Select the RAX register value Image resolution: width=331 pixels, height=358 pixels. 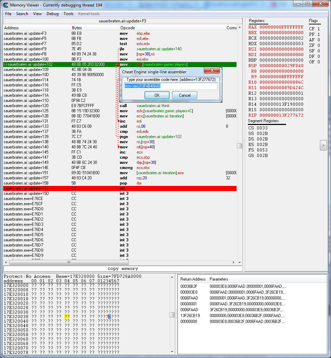pyautogui.click(x=281, y=27)
